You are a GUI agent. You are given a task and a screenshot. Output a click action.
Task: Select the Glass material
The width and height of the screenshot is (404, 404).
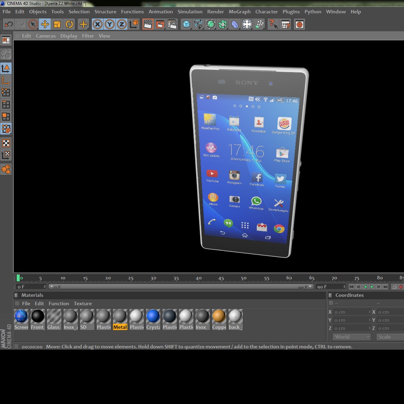[x=54, y=319]
